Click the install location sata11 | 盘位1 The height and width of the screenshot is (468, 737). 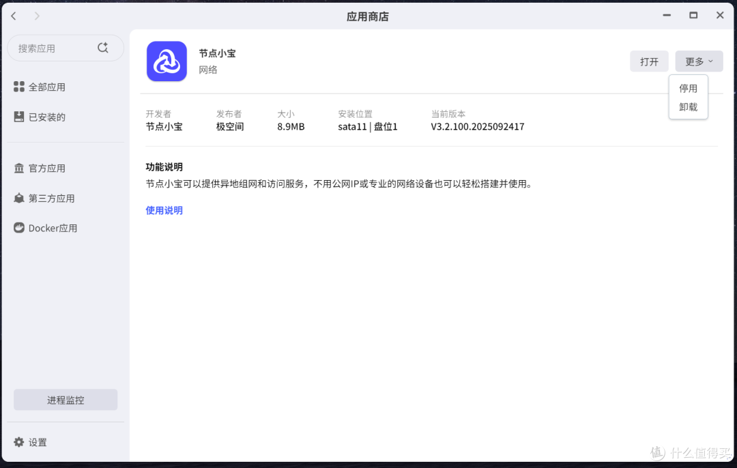tap(368, 127)
